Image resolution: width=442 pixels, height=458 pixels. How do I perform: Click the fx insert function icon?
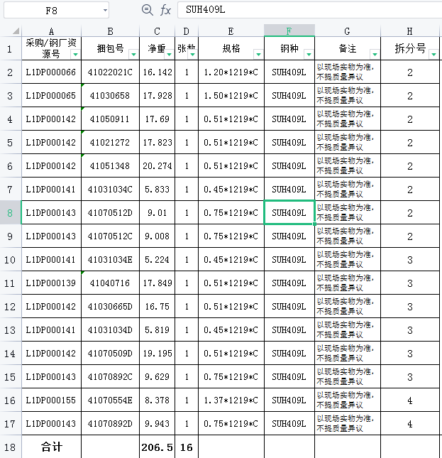[165, 10]
